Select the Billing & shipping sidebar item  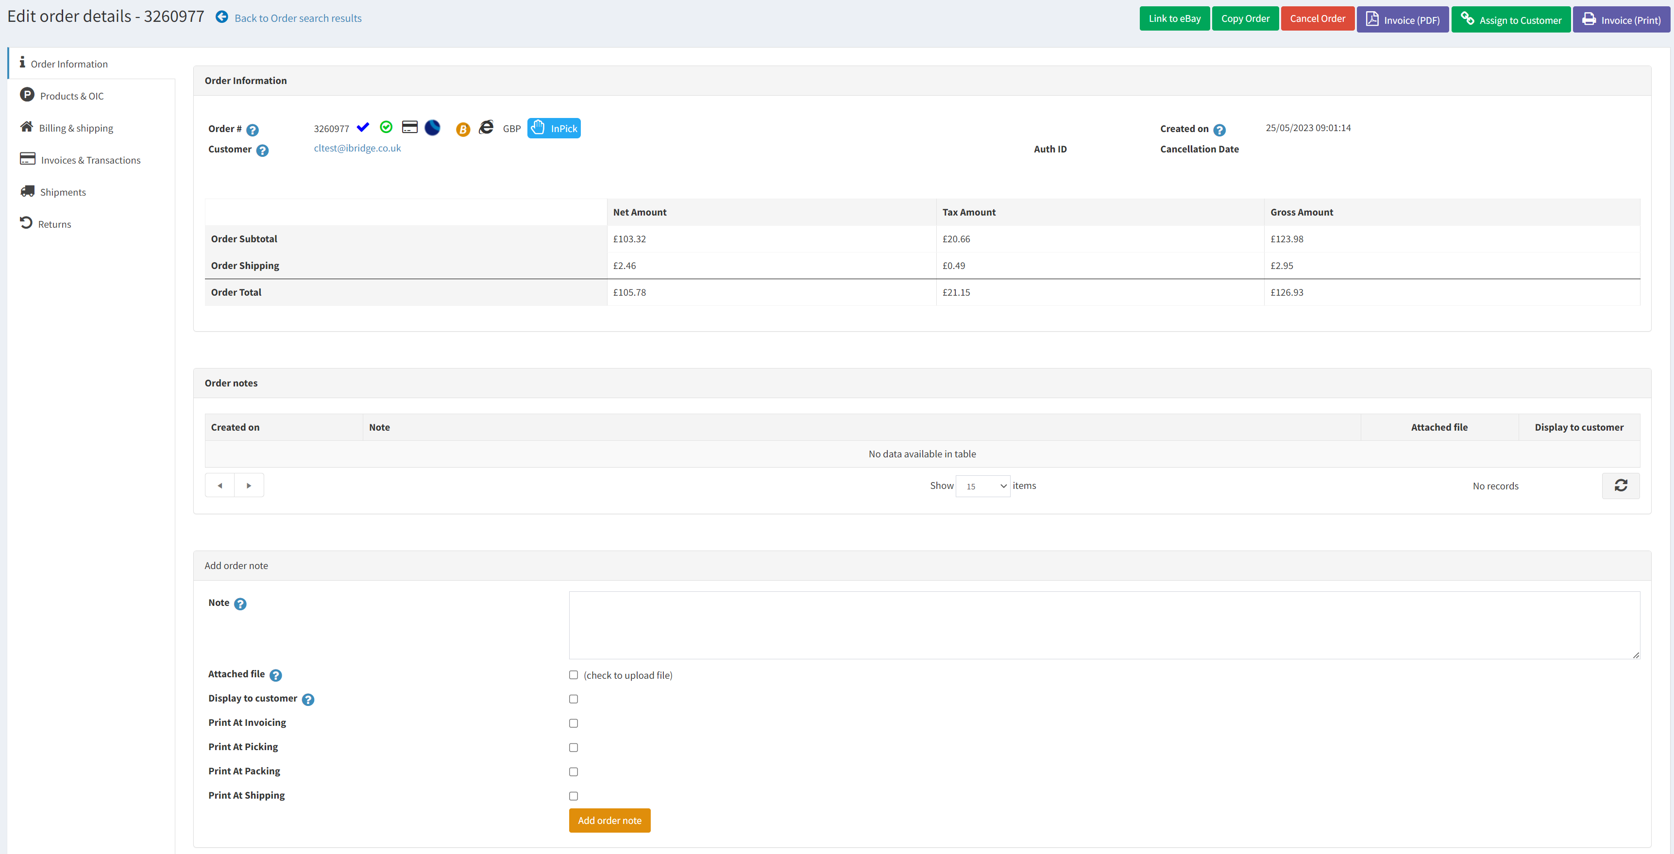click(75, 127)
